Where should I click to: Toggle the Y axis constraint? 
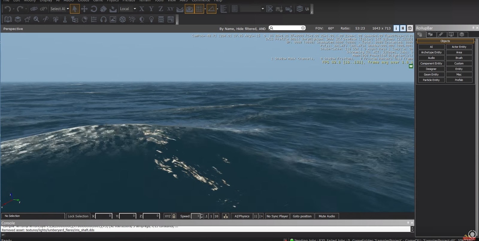click(x=151, y=9)
